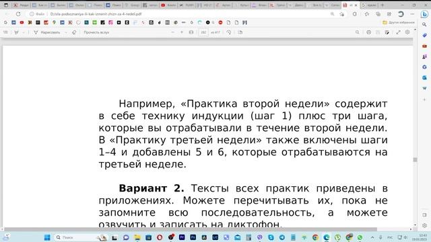The width and height of the screenshot is (431, 242).
Task: Rotate the PDF page
Action: (x=229, y=32)
